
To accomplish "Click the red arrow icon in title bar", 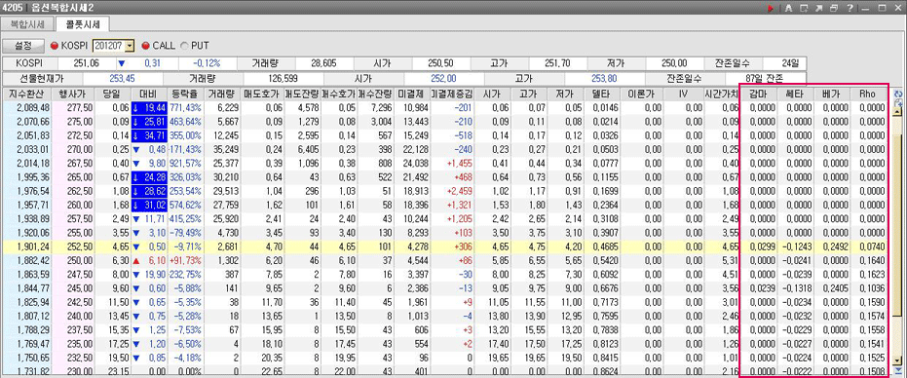I will 771,8.
